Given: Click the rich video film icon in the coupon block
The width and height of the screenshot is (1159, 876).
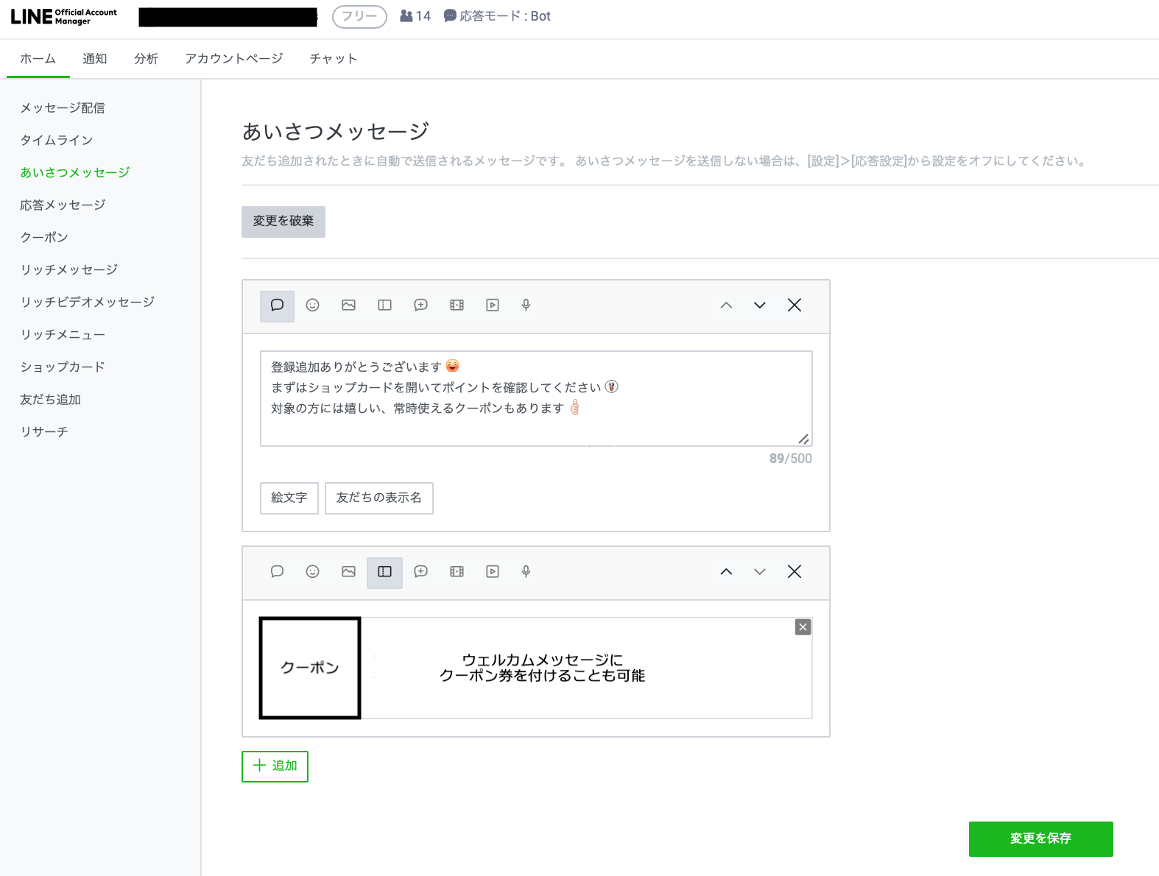Looking at the screenshot, I should point(457,572).
